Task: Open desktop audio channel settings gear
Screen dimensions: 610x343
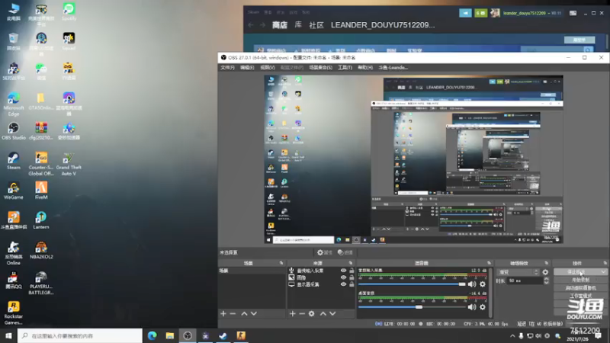Action: (483, 307)
